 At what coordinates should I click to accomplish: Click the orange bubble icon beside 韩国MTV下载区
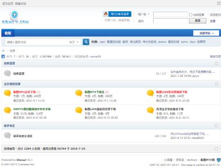[79, 93]
